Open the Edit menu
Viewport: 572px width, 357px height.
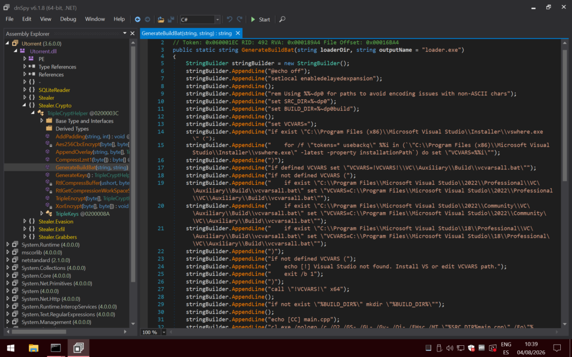pos(27,19)
